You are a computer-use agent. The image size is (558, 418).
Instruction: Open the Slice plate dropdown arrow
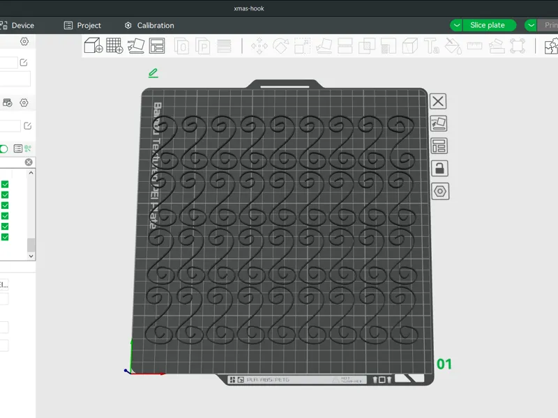coord(457,25)
